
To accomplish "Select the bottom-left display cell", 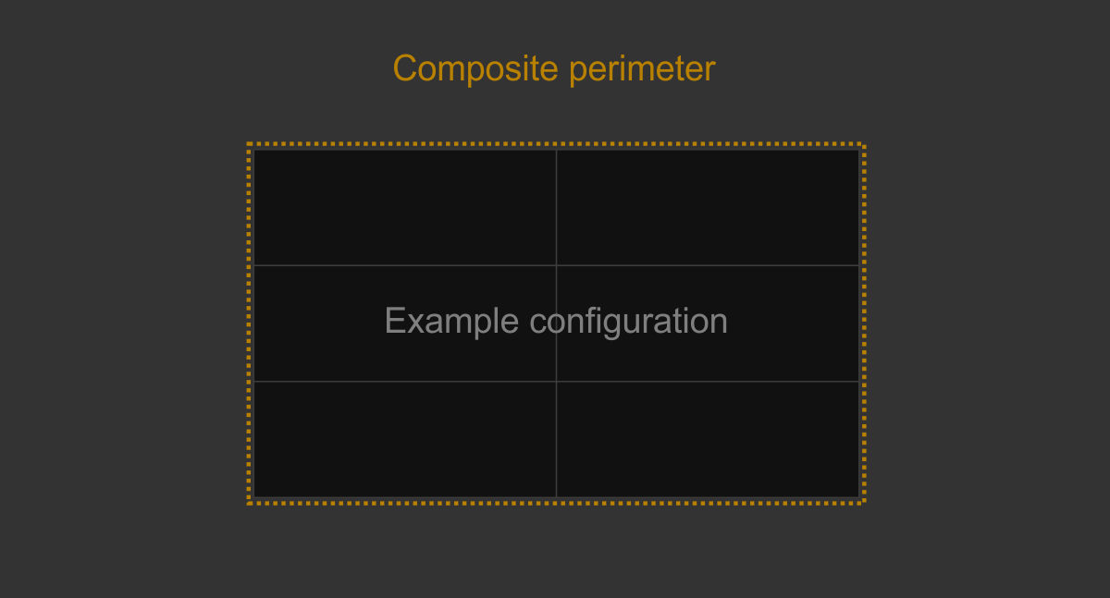I will (405, 440).
